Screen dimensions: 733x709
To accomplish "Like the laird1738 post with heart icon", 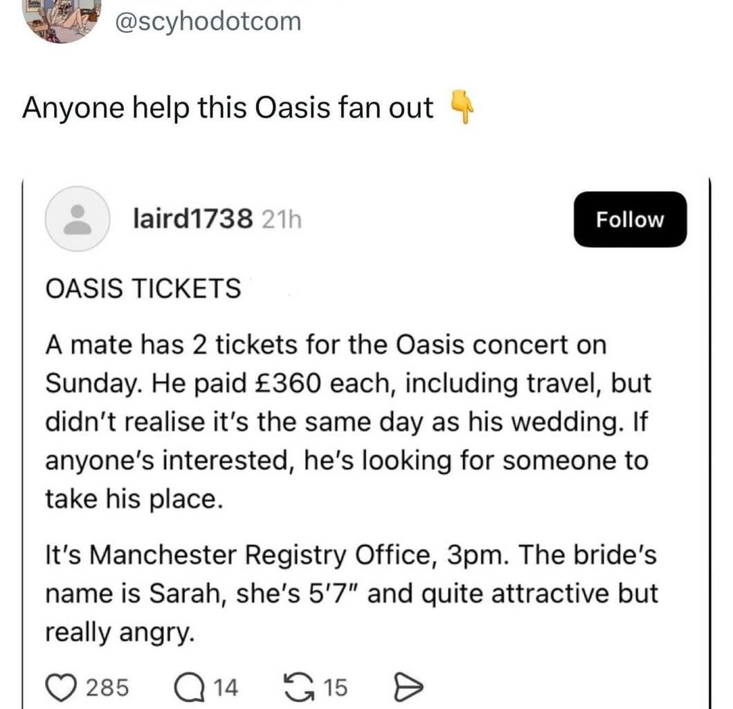I will pyautogui.click(x=62, y=688).
